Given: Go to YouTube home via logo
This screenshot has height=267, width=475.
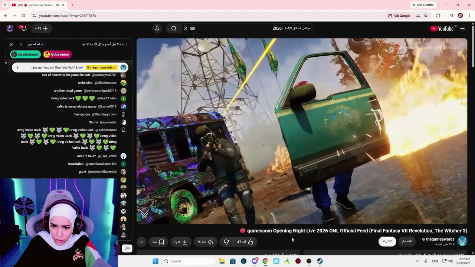Looking at the screenshot, I should tap(442, 29).
